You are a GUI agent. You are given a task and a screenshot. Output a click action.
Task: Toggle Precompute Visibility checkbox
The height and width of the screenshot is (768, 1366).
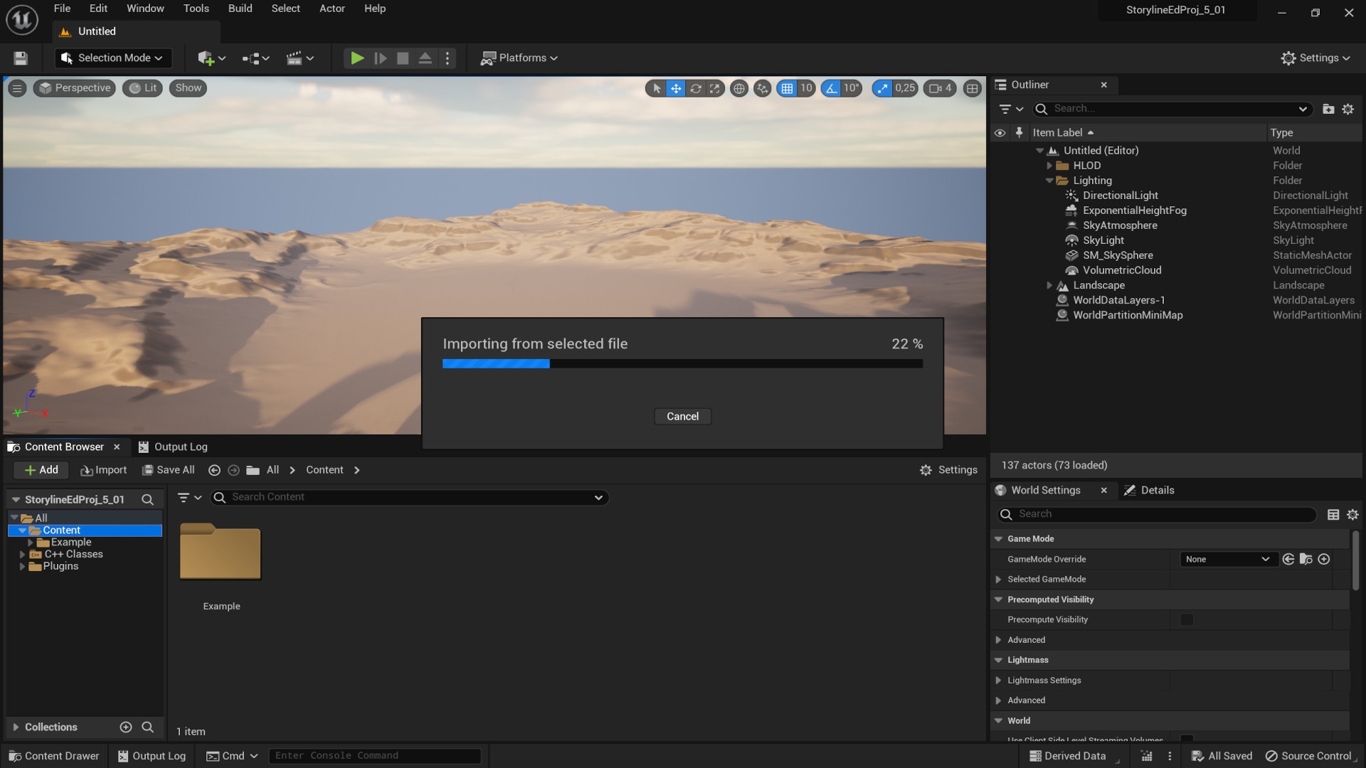(x=1187, y=619)
